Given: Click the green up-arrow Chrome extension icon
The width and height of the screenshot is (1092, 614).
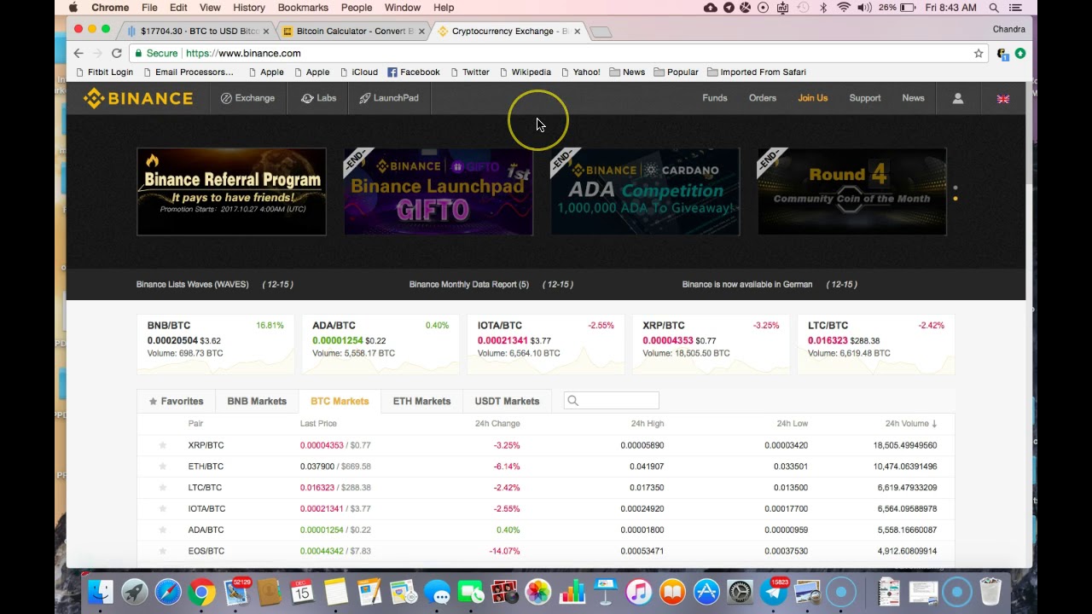Looking at the screenshot, I should pyautogui.click(x=1020, y=53).
